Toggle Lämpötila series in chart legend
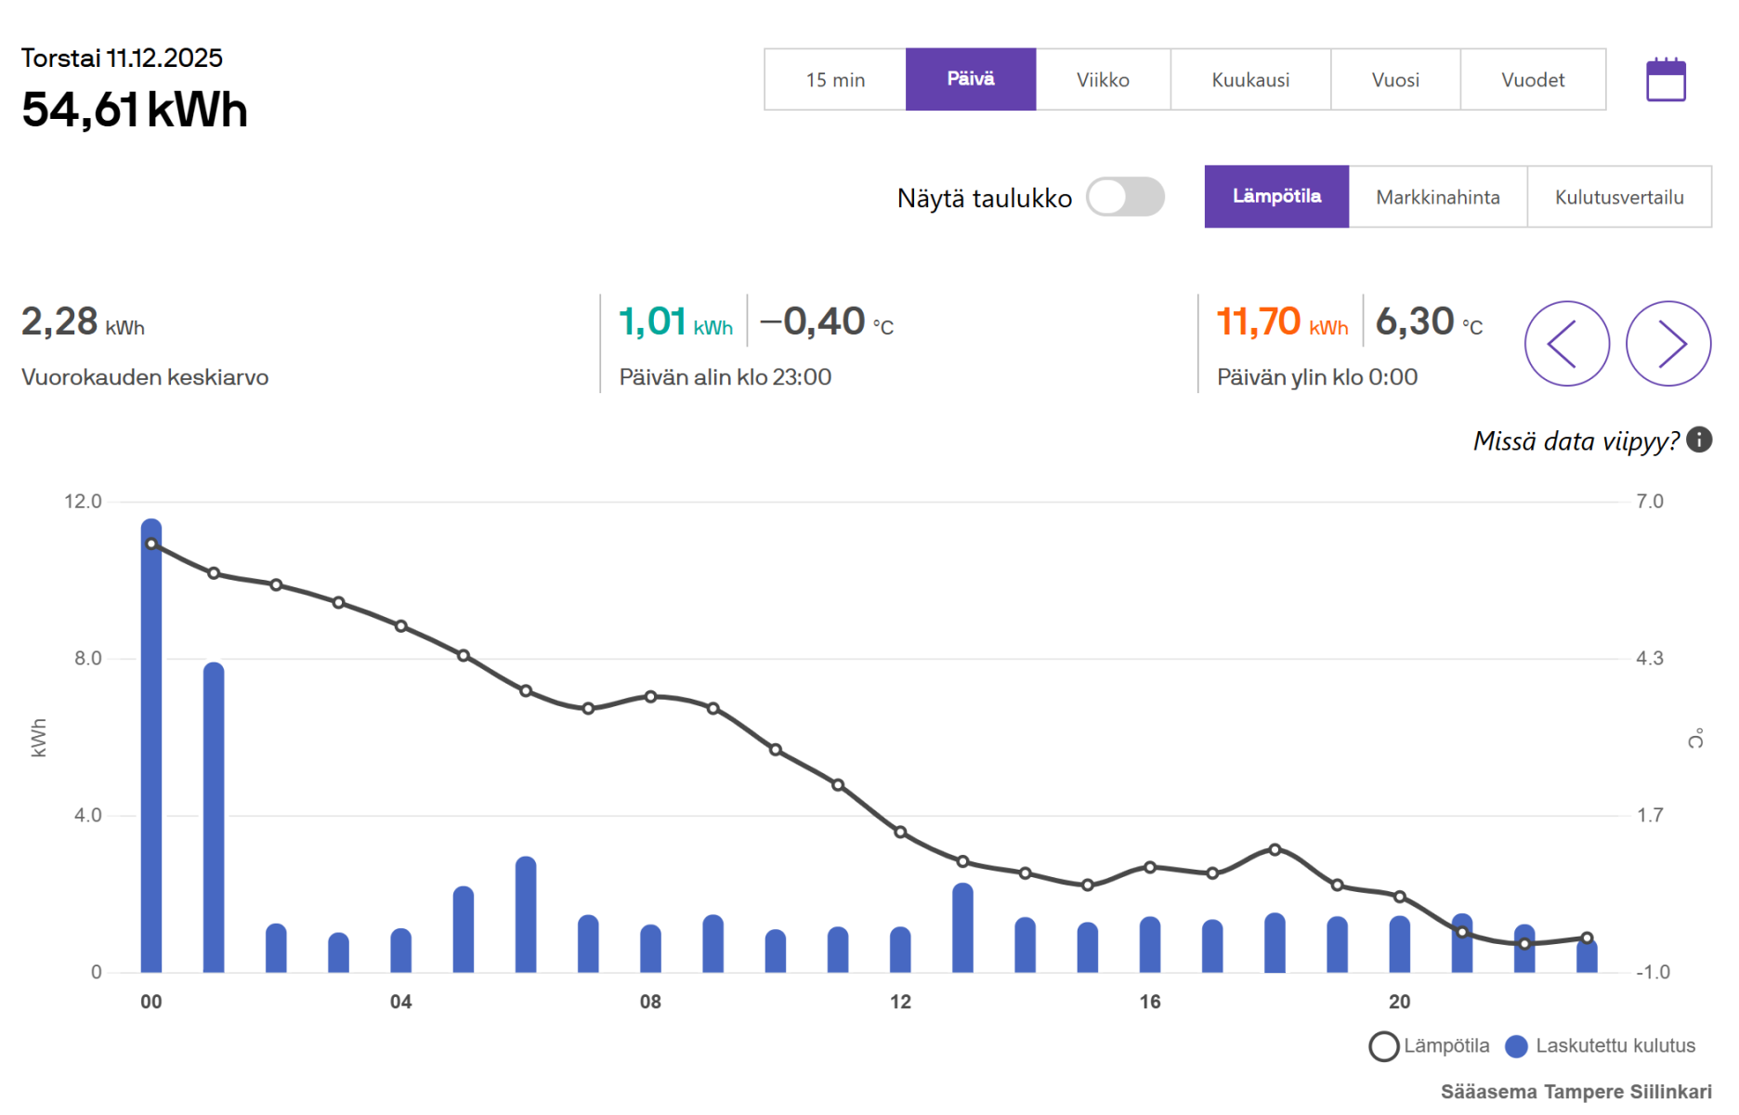1739x1115 pixels. coord(1430,1046)
